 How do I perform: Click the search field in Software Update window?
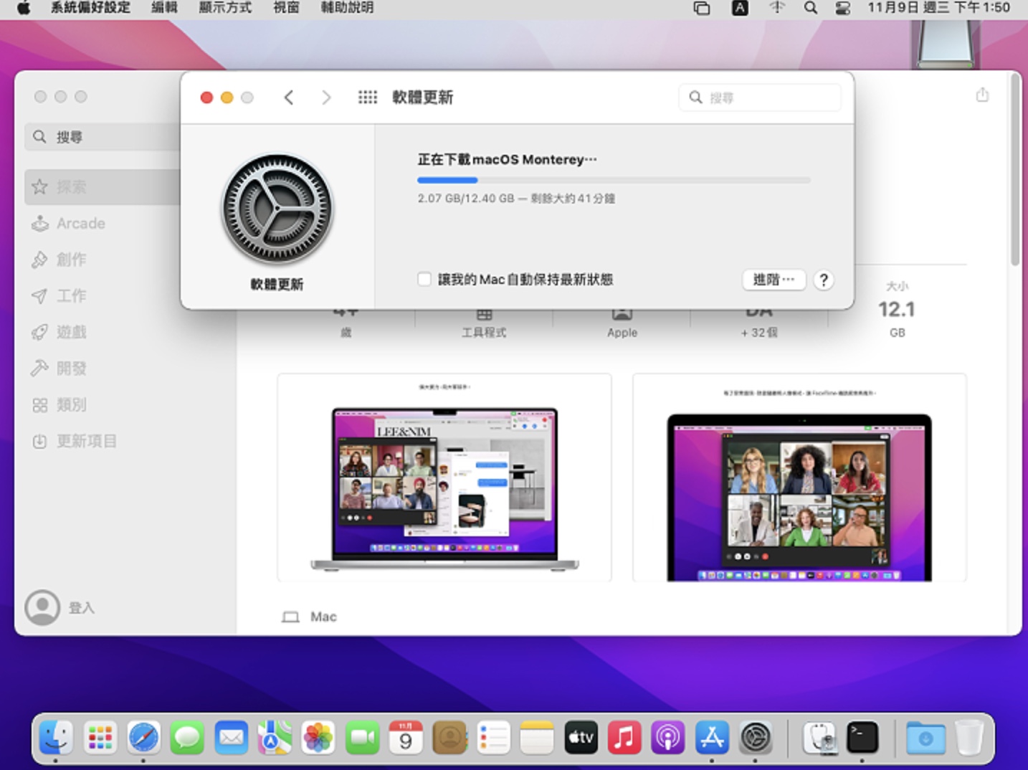point(760,98)
